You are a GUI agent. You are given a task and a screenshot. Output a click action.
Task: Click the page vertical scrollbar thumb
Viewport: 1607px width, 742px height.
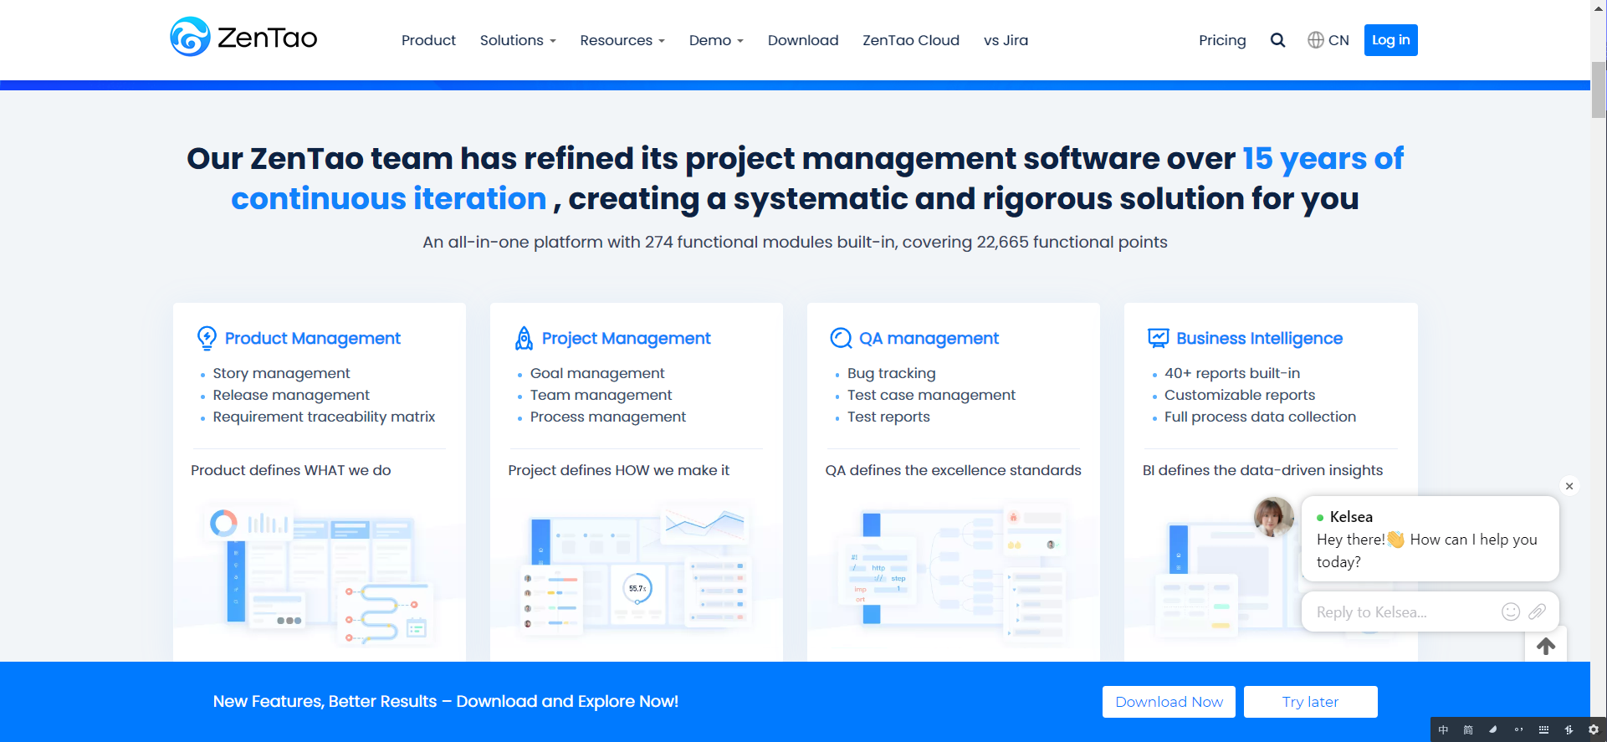pyautogui.click(x=1599, y=90)
